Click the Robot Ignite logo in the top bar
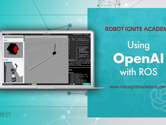 click(8, 34)
